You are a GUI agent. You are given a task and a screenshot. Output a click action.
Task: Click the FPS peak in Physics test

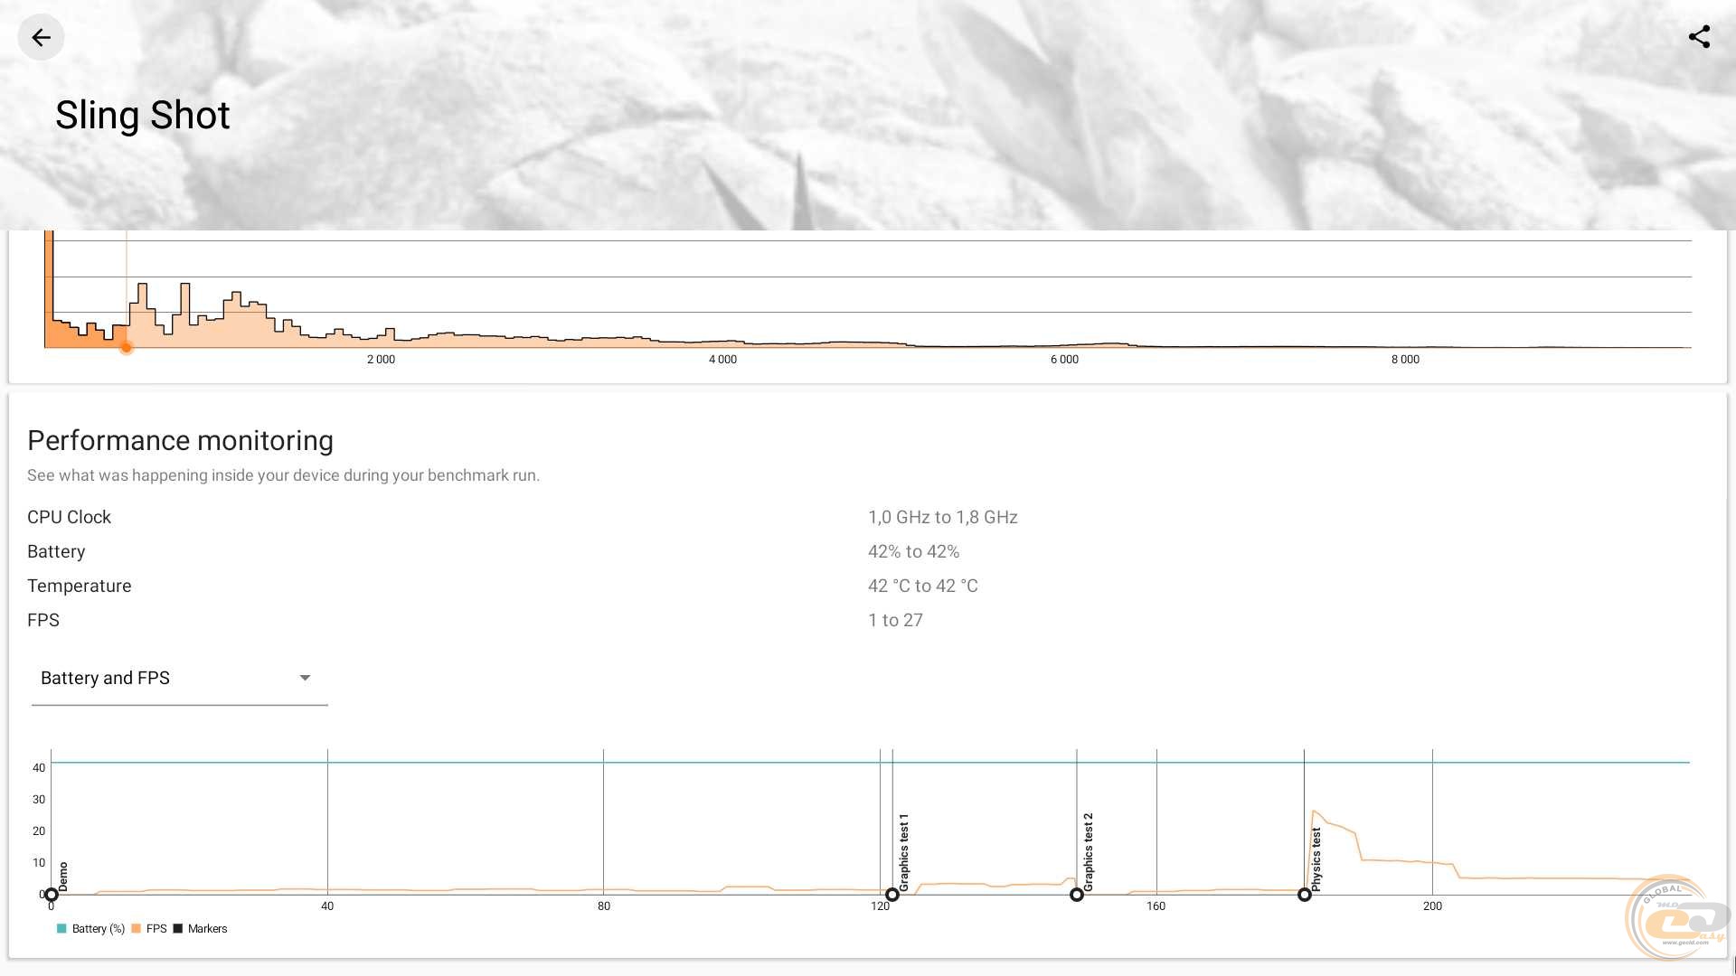(1314, 812)
